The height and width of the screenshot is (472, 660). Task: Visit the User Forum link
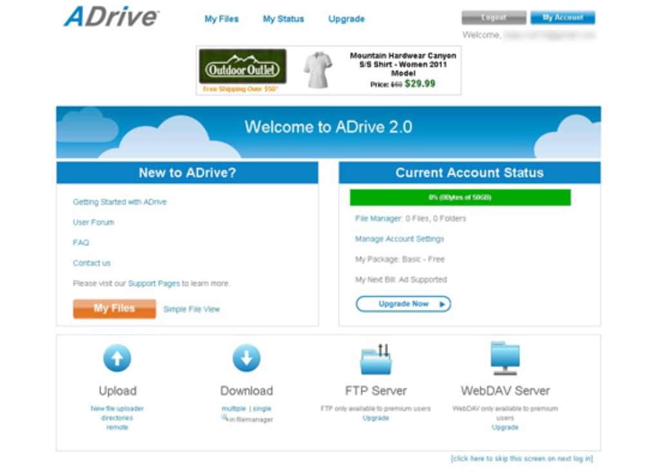pos(93,222)
